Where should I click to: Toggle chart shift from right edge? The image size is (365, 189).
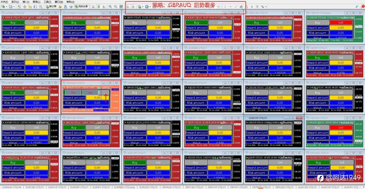point(133,6)
